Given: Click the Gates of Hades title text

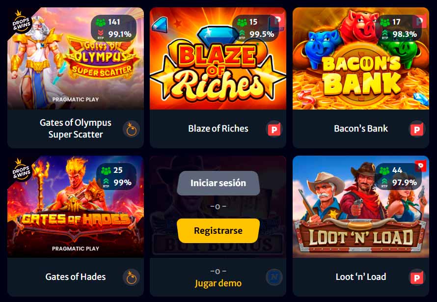Looking at the screenshot, I should [76, 276].
